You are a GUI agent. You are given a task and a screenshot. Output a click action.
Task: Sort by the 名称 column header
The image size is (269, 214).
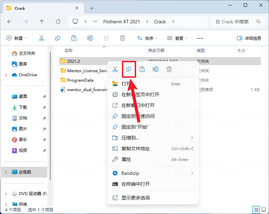tap(69, 50)
